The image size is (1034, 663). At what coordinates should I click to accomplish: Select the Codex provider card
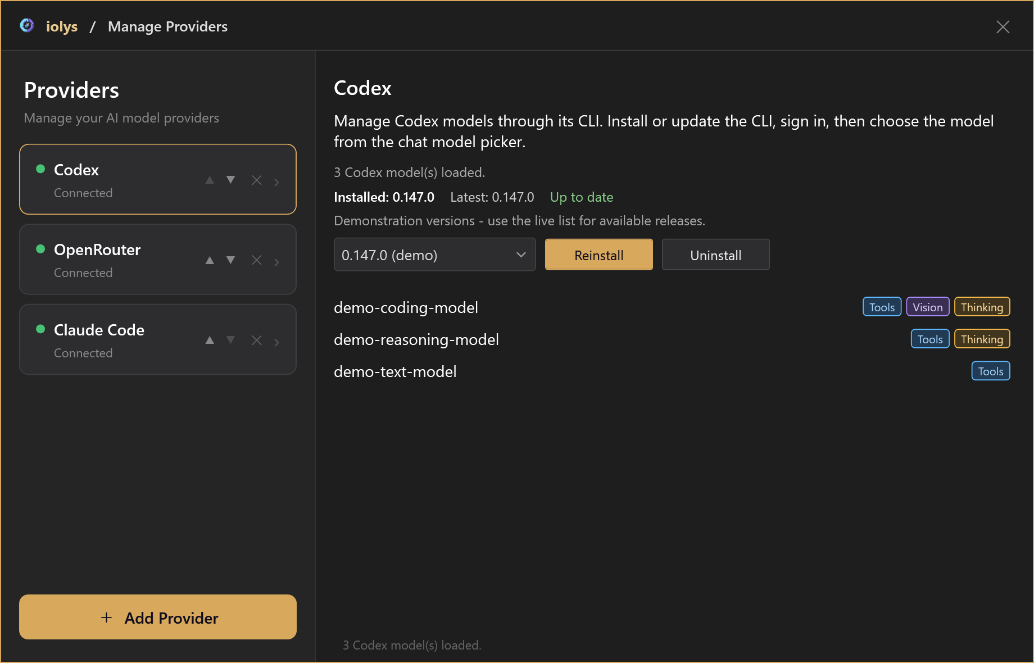[x=158, y=179]
